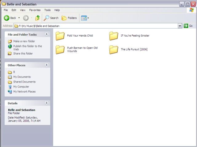The image size is (197, 147).
Task: Click the My Documents icon in Other Places
Action: [x=10, y=77]
